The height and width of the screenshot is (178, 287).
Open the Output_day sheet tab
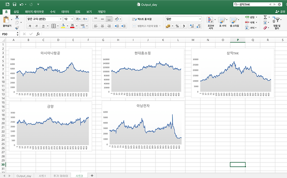pos(24,176)
